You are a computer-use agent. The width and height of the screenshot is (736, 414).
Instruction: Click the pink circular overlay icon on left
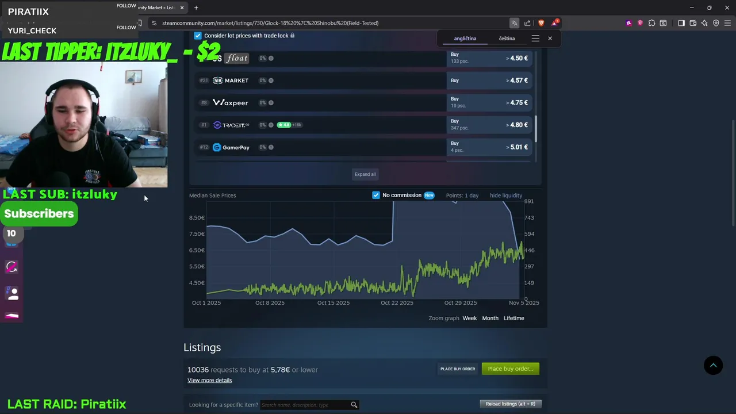pos(11,266)
